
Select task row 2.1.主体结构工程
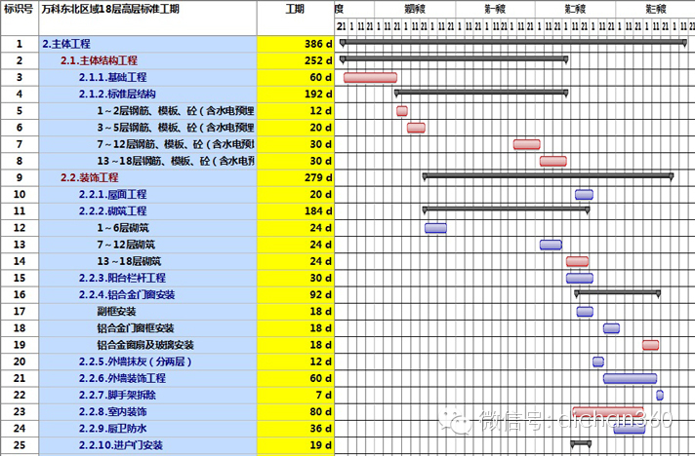pyautogui.click(x=100, y=60)
